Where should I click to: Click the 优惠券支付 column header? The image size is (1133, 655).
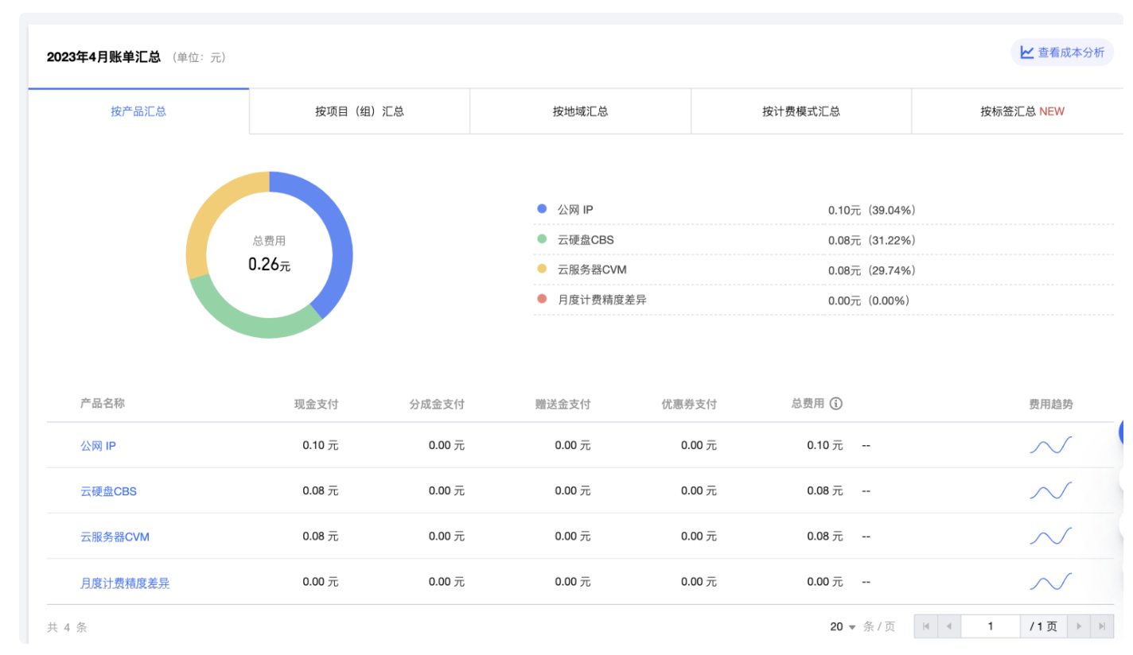(689, 404)
